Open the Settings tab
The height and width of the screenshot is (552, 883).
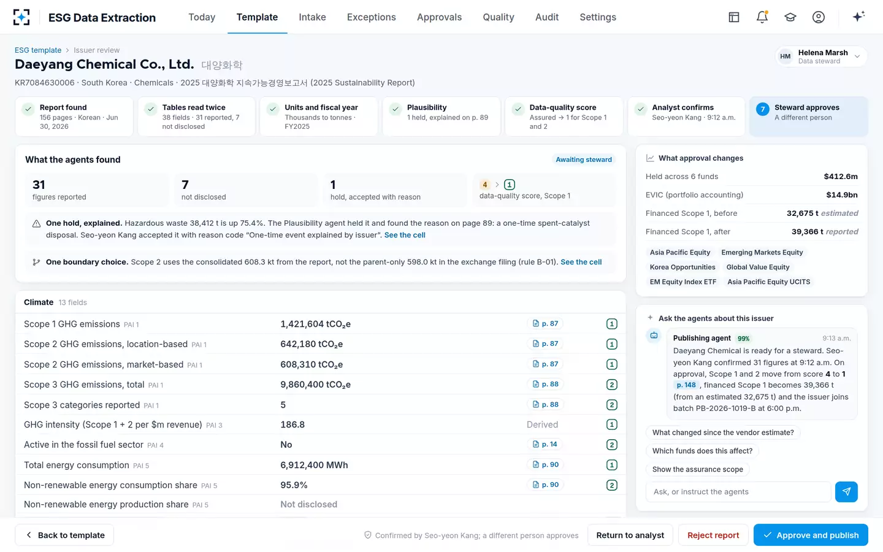[x=598, y=17]
